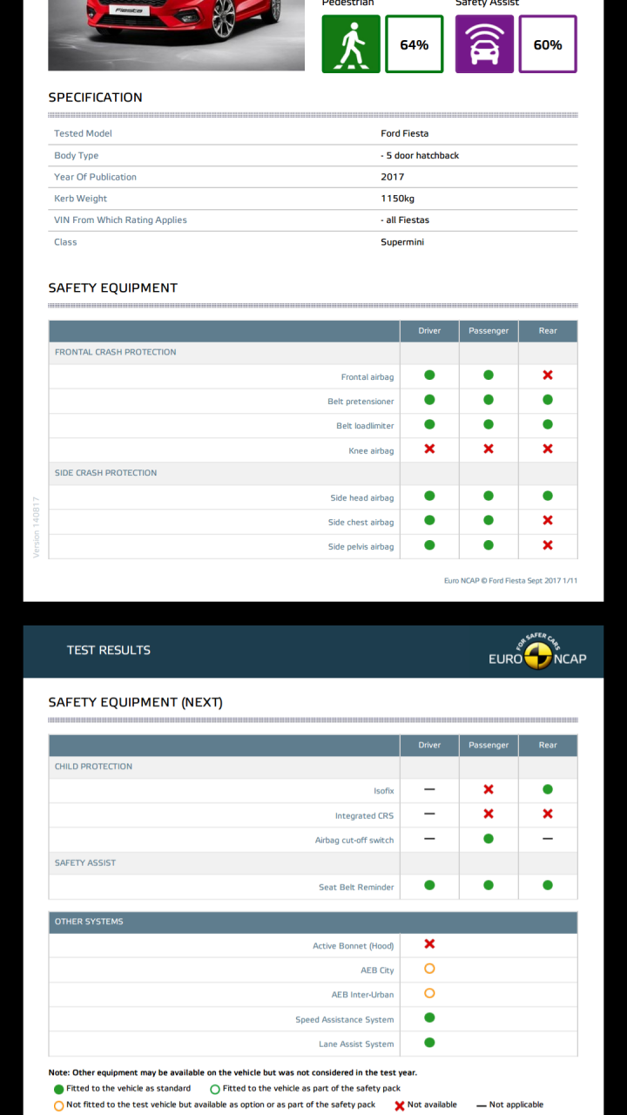Click Isofix rear green dot
Viewport: 627px width, 1115px height.
(x=548, y=789)
